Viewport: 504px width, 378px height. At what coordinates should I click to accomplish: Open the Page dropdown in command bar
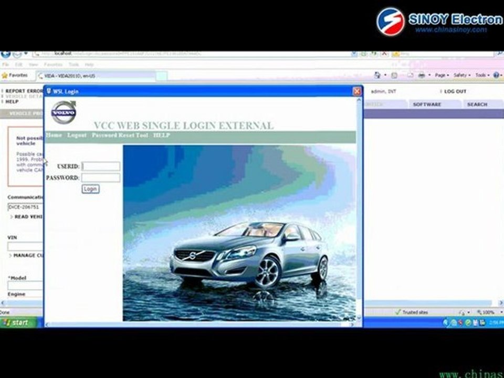click(x=442, y=75)
